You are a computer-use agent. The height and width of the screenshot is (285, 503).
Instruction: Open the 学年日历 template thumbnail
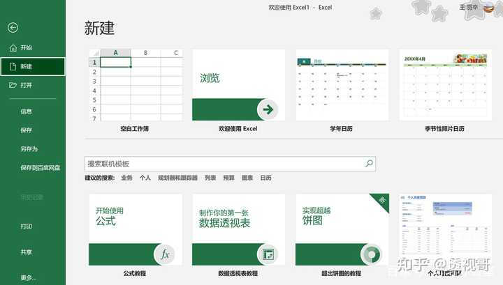pyautogui.click(x=342, y=85)
